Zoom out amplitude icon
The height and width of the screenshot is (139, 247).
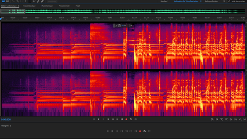(217, 119)
